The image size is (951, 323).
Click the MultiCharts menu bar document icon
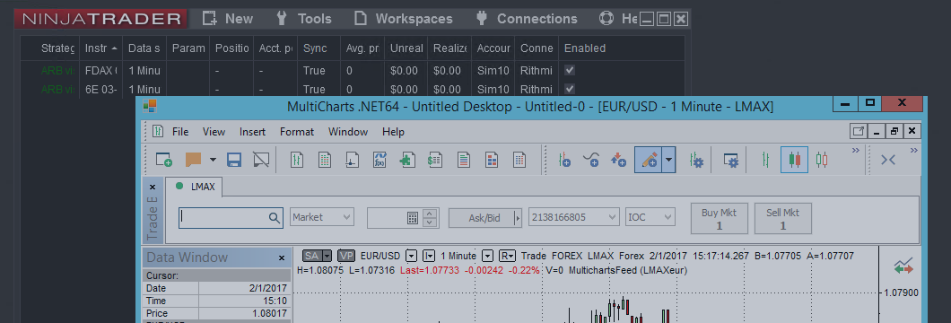pos(158,132)
